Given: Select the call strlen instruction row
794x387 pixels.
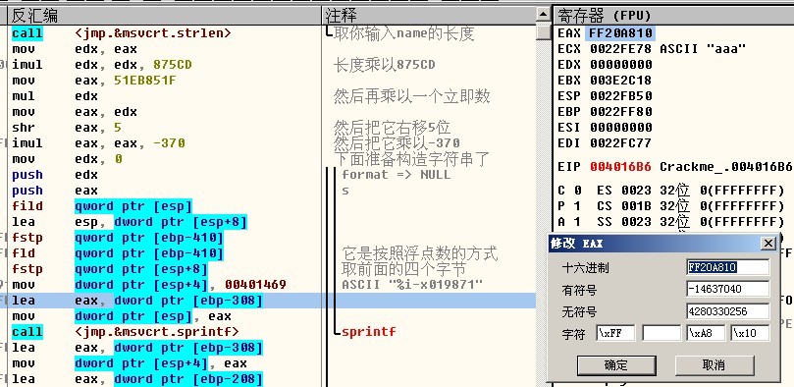Looking at the screenshot, I should pos(165,33).
